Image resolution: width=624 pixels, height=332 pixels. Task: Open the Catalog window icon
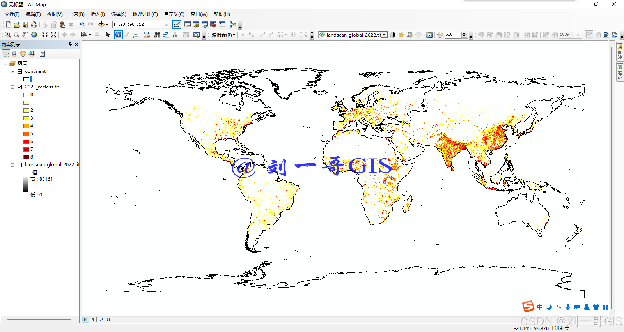click(196, 25)
